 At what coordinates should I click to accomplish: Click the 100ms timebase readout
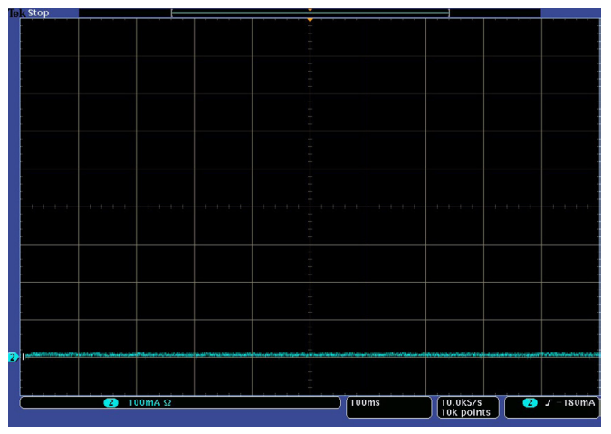click(365, 403)
